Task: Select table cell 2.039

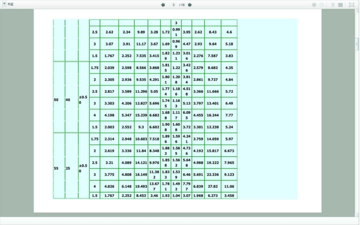Action: point(109,68)
